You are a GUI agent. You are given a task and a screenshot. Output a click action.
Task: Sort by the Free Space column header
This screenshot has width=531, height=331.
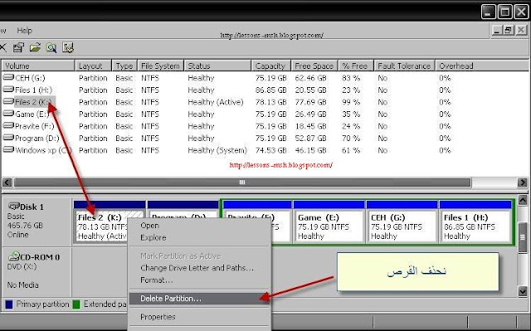click(314, 66)
